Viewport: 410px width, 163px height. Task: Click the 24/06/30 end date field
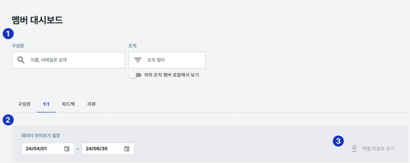point(108,149)
